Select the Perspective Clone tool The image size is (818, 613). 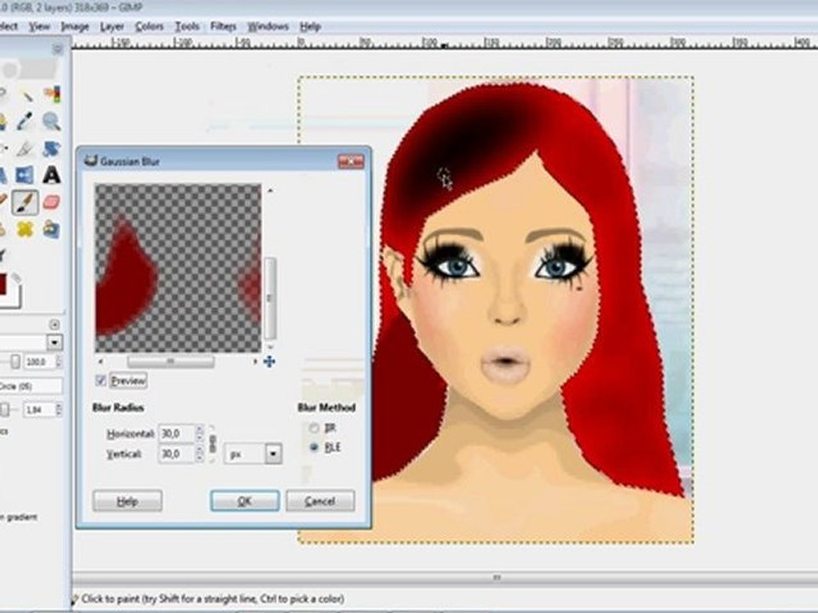(52, 229)
